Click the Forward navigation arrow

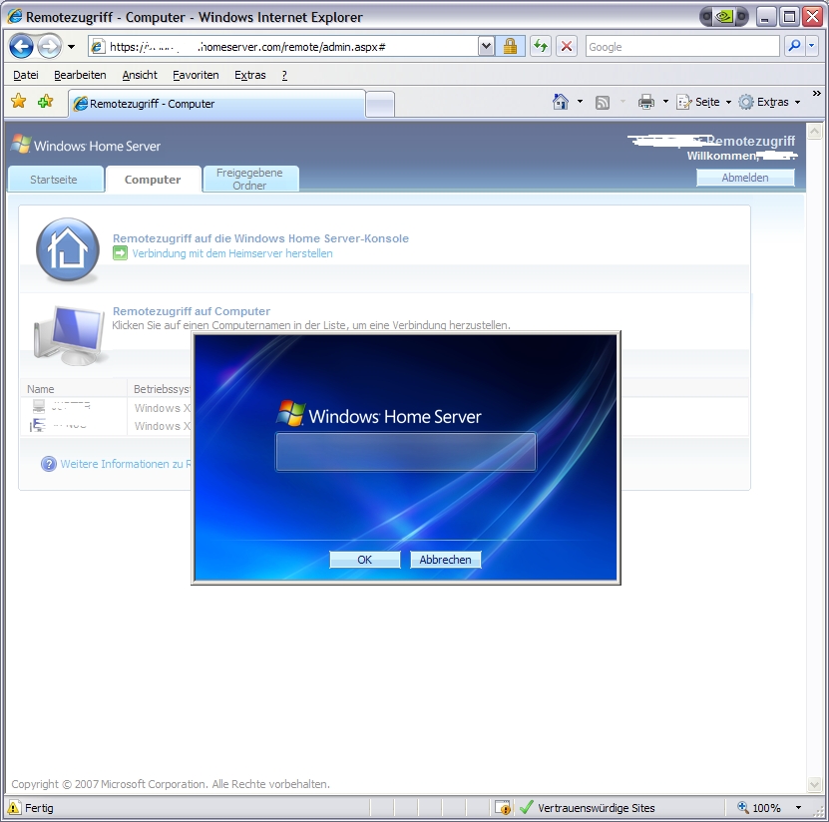coord(50,47)
